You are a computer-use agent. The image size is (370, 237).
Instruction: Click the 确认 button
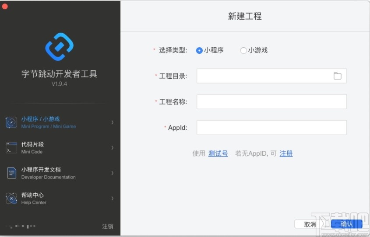346,224
